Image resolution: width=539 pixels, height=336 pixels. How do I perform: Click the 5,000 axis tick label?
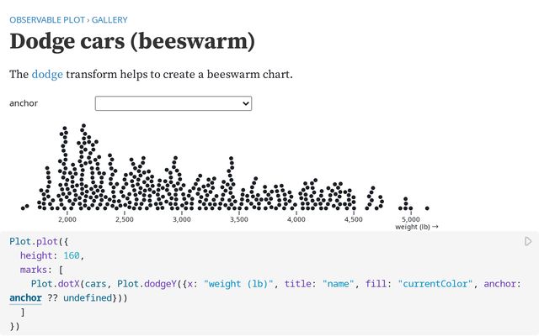pos(410,219)
